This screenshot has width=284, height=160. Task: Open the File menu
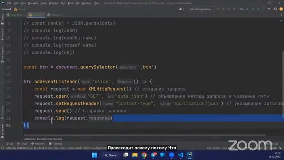(x=9, y=3)
